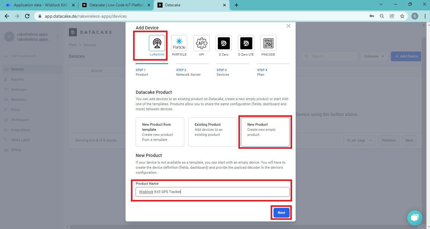Expand the 50 per page dropdown
The width and height of the screenshot is (430, 229).
[359, 140]
